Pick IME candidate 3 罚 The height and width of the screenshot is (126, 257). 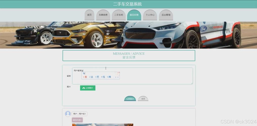point(97,77)
